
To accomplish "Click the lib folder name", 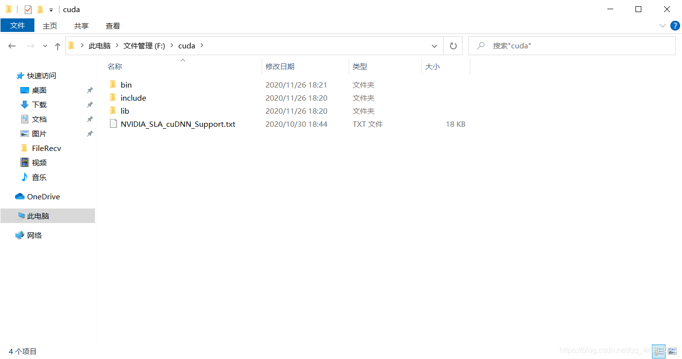I will [125, 111].
